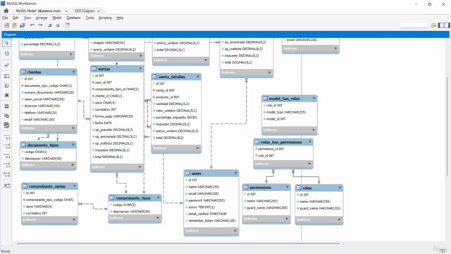Viewport: 451px width, 254px height.
Task: Click the undo arrow icon
Action: click(32, 25)
